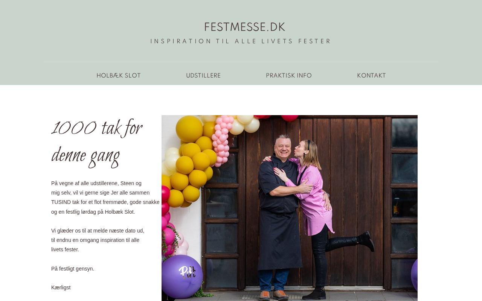Go to the Udstillere page
Viewport: 482px width, 301px height.
pyautogui.click(x=203, y=76)
